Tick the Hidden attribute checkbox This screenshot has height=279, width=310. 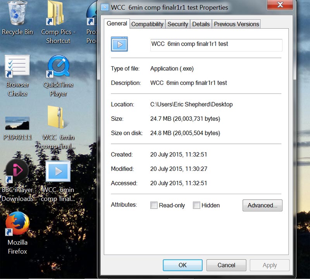coord(196,205)
